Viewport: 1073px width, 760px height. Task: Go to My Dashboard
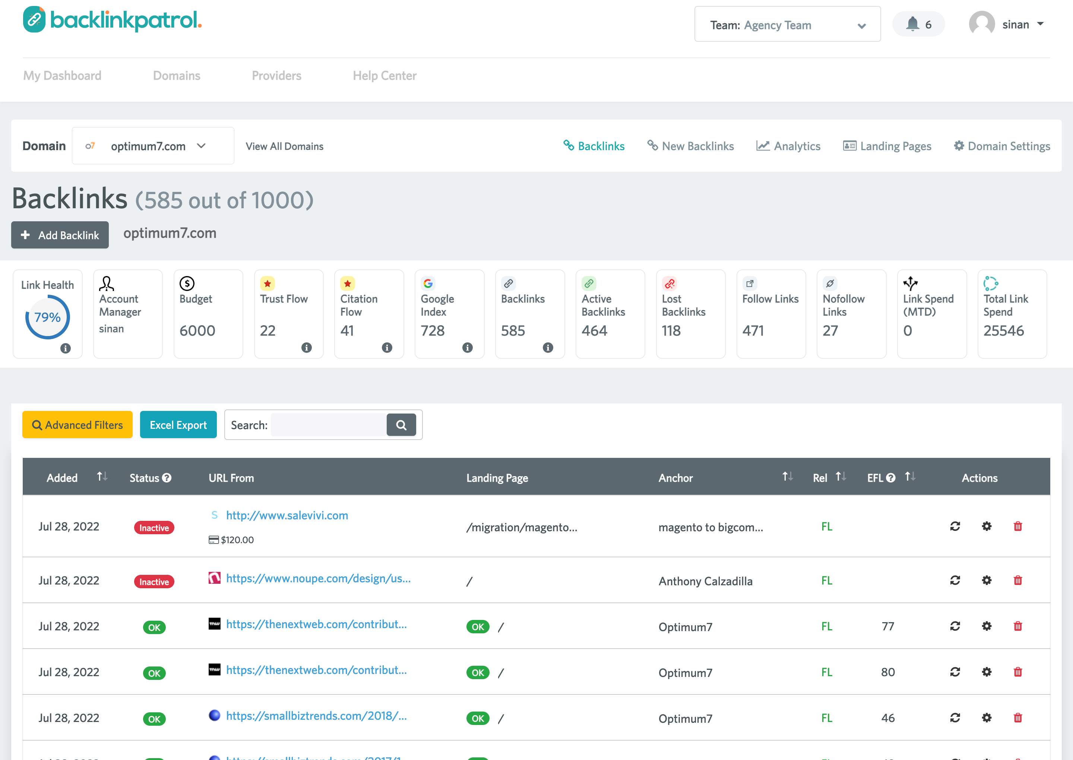coord(62,76)
